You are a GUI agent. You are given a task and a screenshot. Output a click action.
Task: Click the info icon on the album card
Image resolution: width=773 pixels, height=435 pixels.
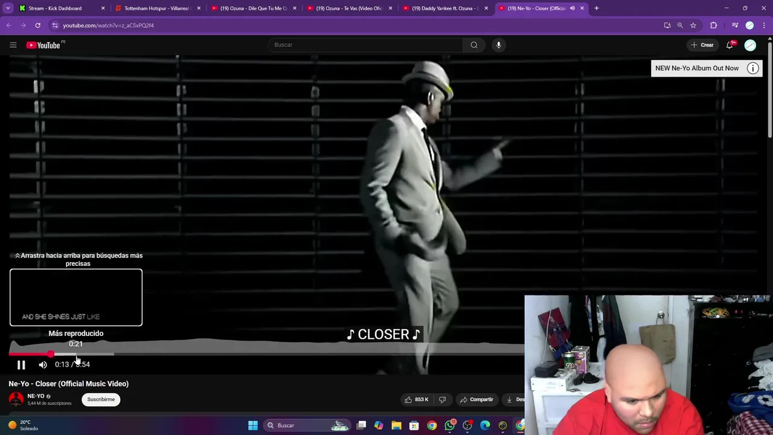[x=752, y=68]
